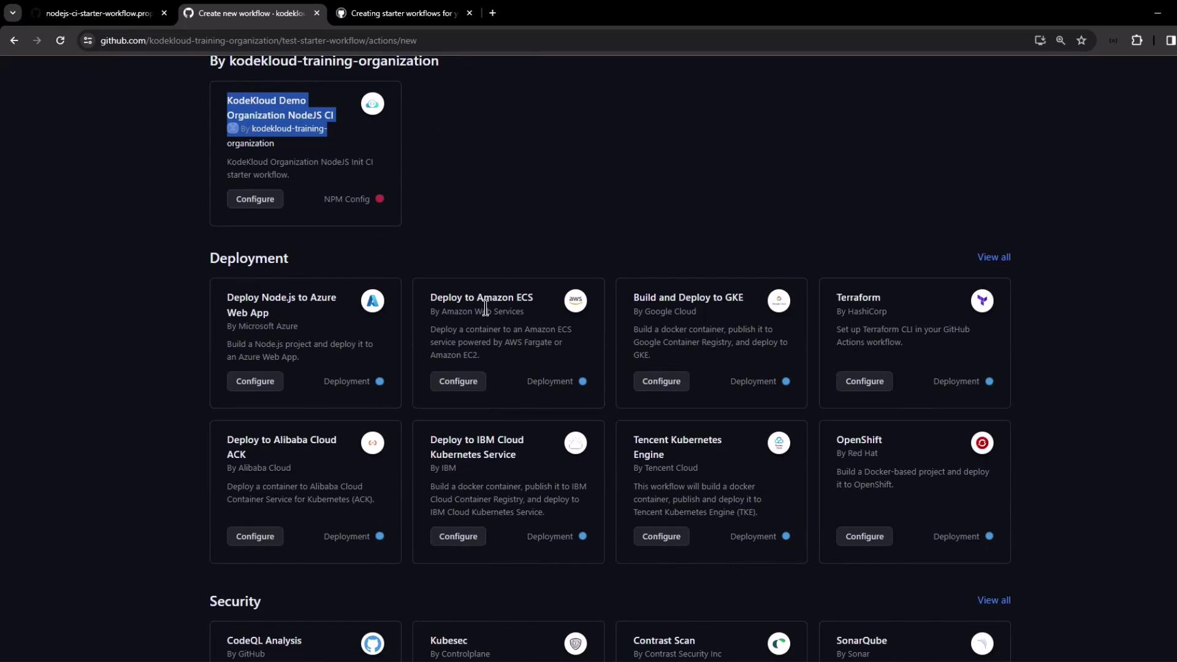This screenshot has width=1177, height=662.
Task: View all Deployment workflows
Action: pyautogui.click(x=993, y=257)
